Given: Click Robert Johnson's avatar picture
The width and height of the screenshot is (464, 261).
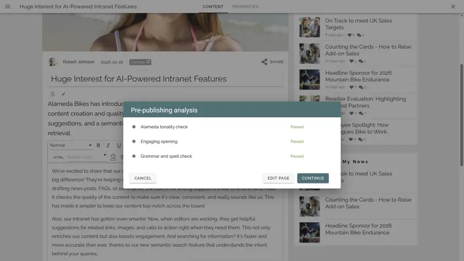Looking at the screenshot, I should click(53, 62).
